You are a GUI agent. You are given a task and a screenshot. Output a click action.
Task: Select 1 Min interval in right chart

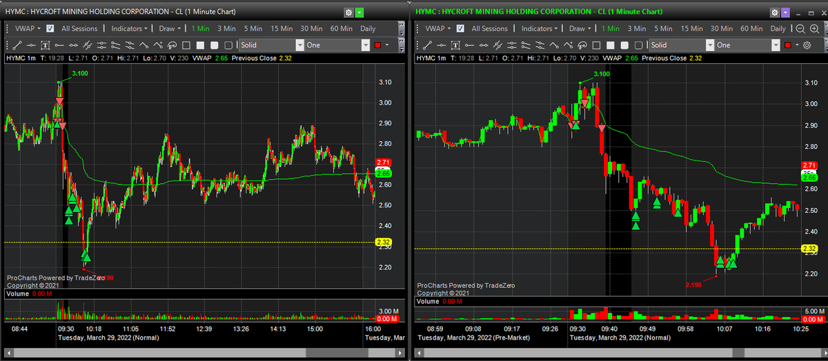click(x=611, y=28)
